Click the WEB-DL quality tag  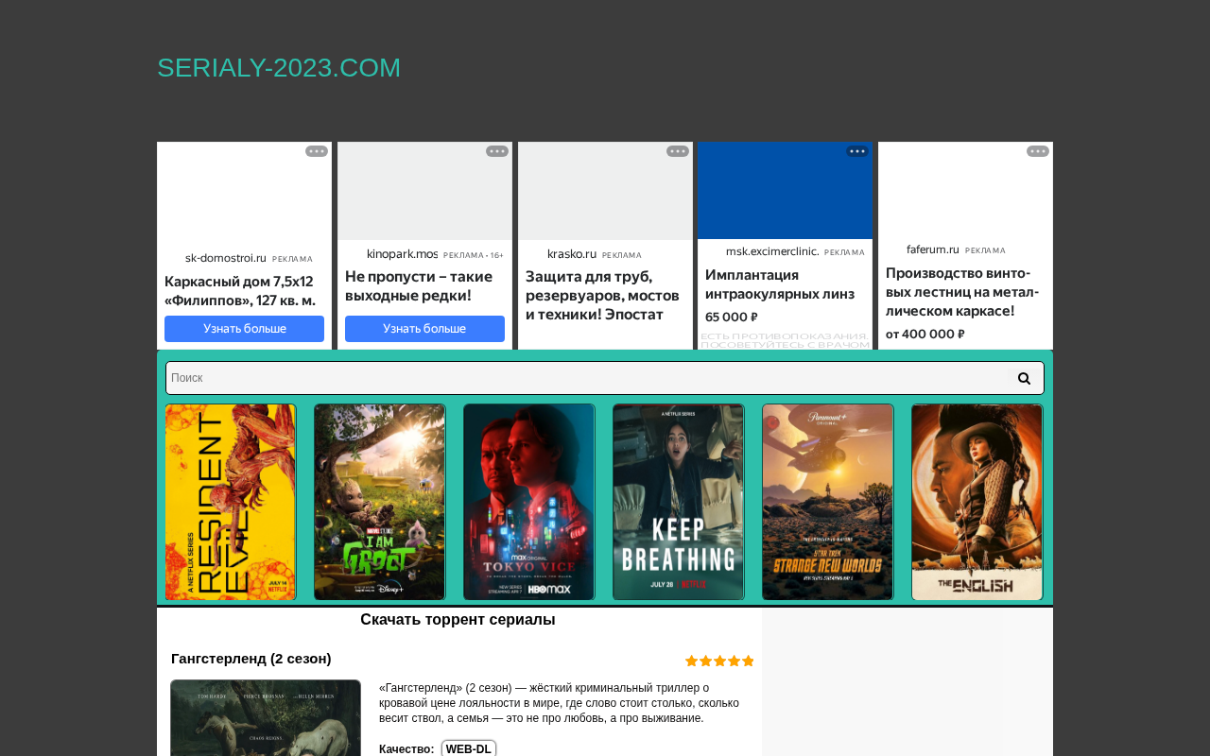pyautogui.click(x=469, y=749)
